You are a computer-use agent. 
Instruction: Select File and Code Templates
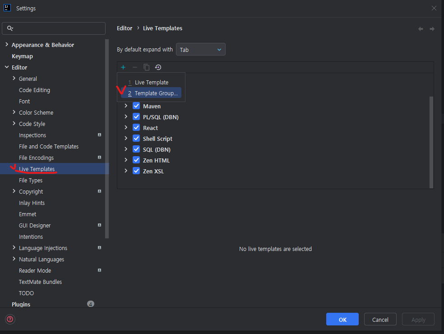49,146
